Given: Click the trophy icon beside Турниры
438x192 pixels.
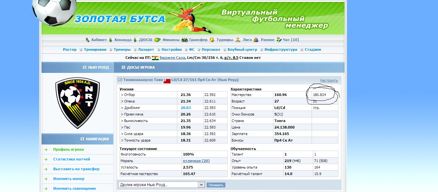Looking at the screenshot, I should click(212, 40).
